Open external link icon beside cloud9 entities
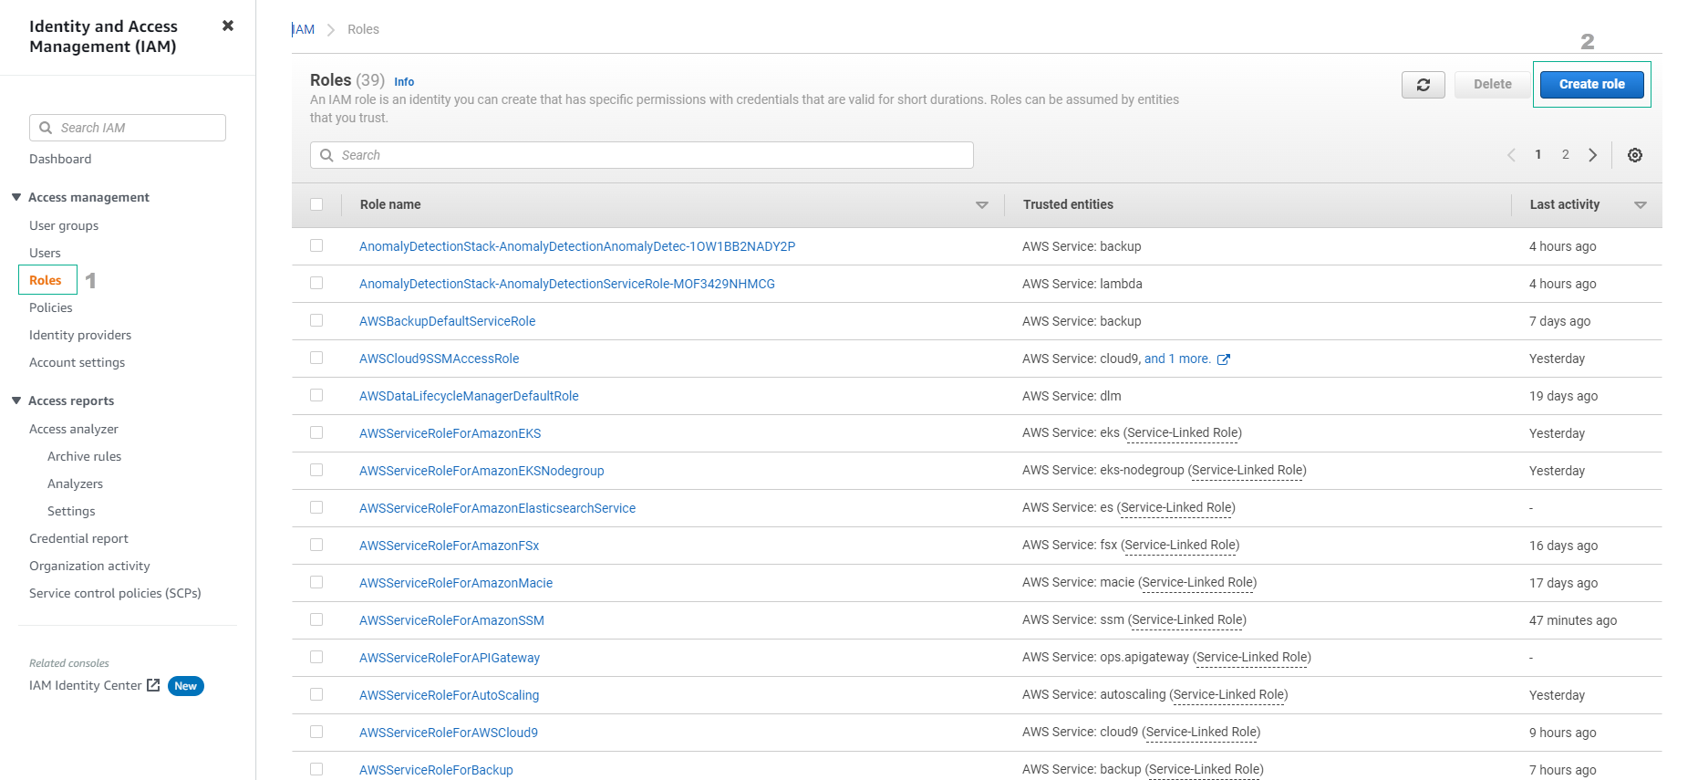This screenshot has width=1698, height=780. [1224, 359]
